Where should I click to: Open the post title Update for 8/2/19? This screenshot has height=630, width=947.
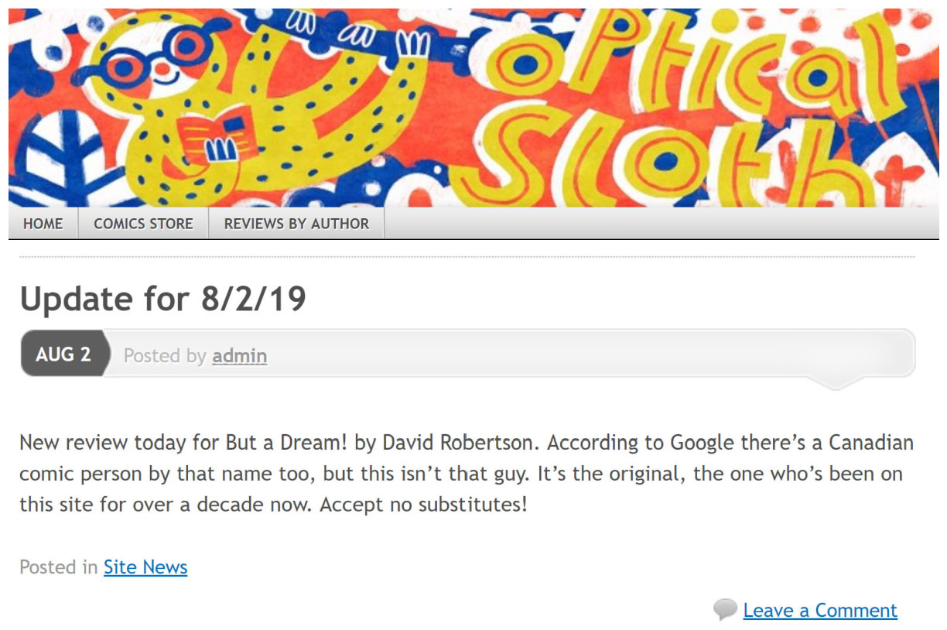(x=163, y=299)
